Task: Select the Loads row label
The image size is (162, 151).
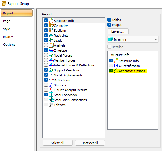Action: click(x=58, y=41)
